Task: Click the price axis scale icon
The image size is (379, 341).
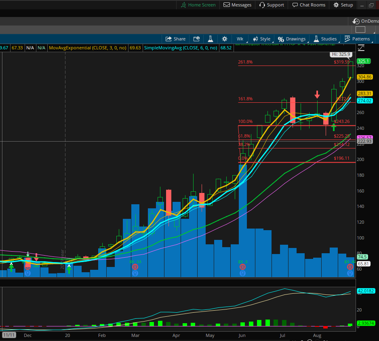Action: point(361,48)
